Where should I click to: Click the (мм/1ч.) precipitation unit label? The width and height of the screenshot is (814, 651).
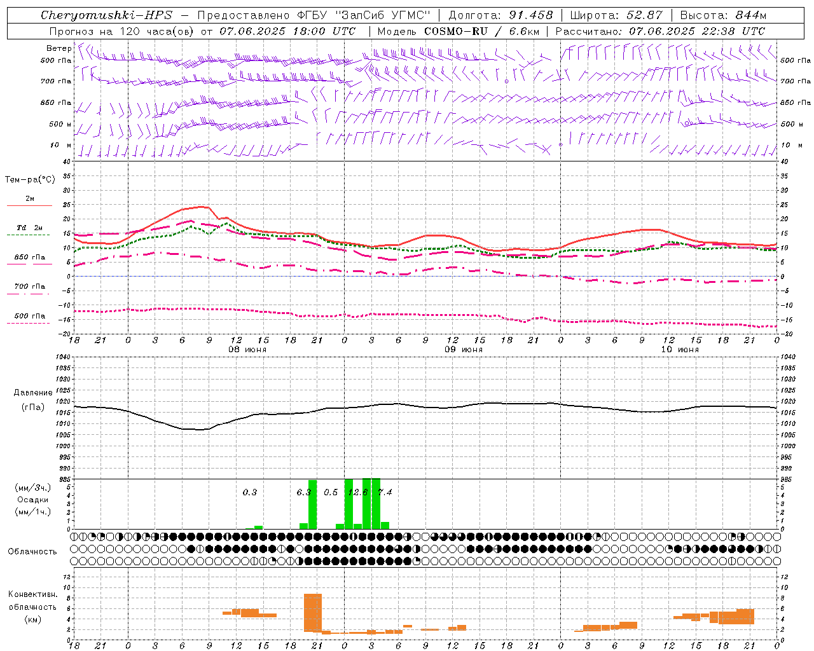[32, 512]
